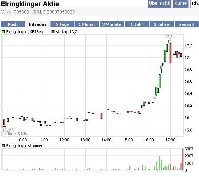The width and height of the screenshot is (199, 177).
Task: Click the 14:00 time axis label
Action: (x=106, y=140)
